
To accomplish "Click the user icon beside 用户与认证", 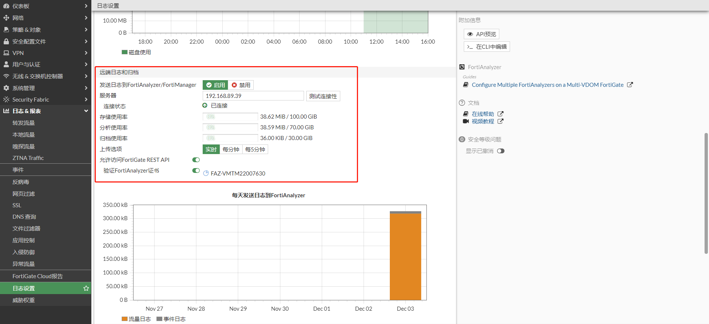I will point(6,64).
